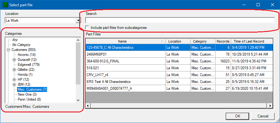Select part file 518-021
Viewport: 280px width, 123px height.
click(93, 68)
